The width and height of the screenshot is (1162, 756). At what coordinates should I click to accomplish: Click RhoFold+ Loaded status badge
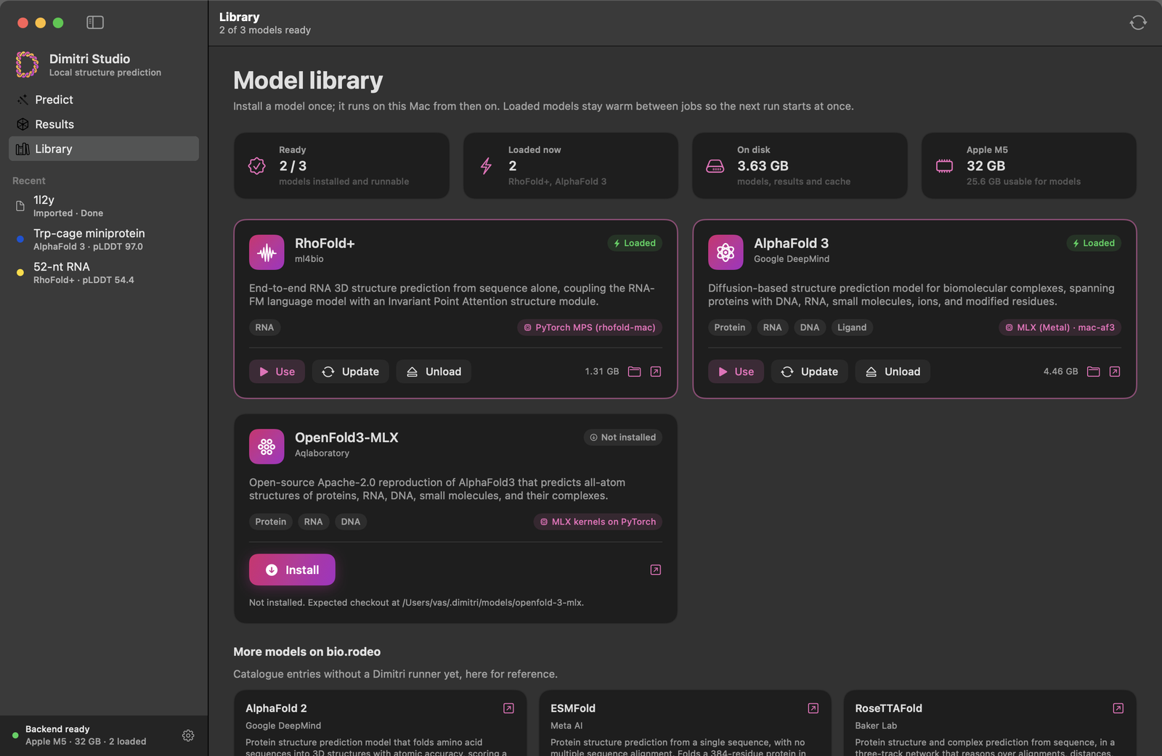(x=635, y=243)
